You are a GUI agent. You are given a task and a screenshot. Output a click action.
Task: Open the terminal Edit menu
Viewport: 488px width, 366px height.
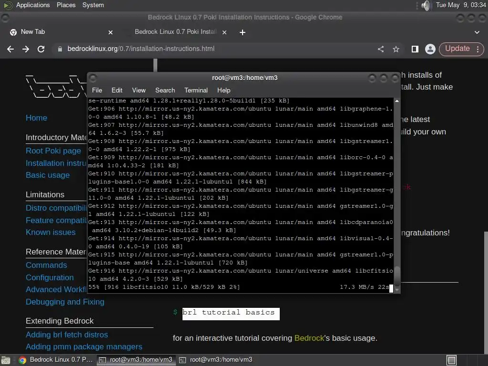click(x=117, y=90)
